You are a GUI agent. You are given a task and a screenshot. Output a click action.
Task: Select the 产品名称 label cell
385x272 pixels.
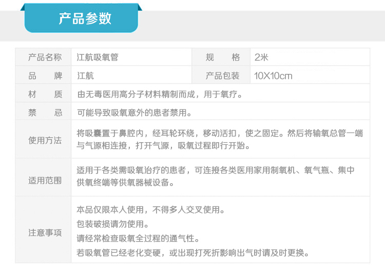pyautogui.click(x=45, y=57)
